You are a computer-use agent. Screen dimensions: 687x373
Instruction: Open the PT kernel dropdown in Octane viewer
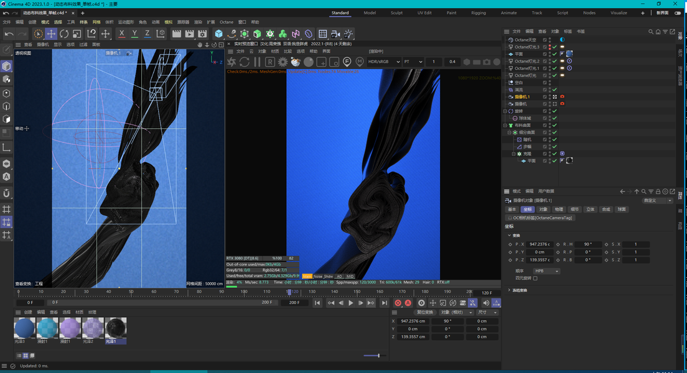click(x=413, y=62)
